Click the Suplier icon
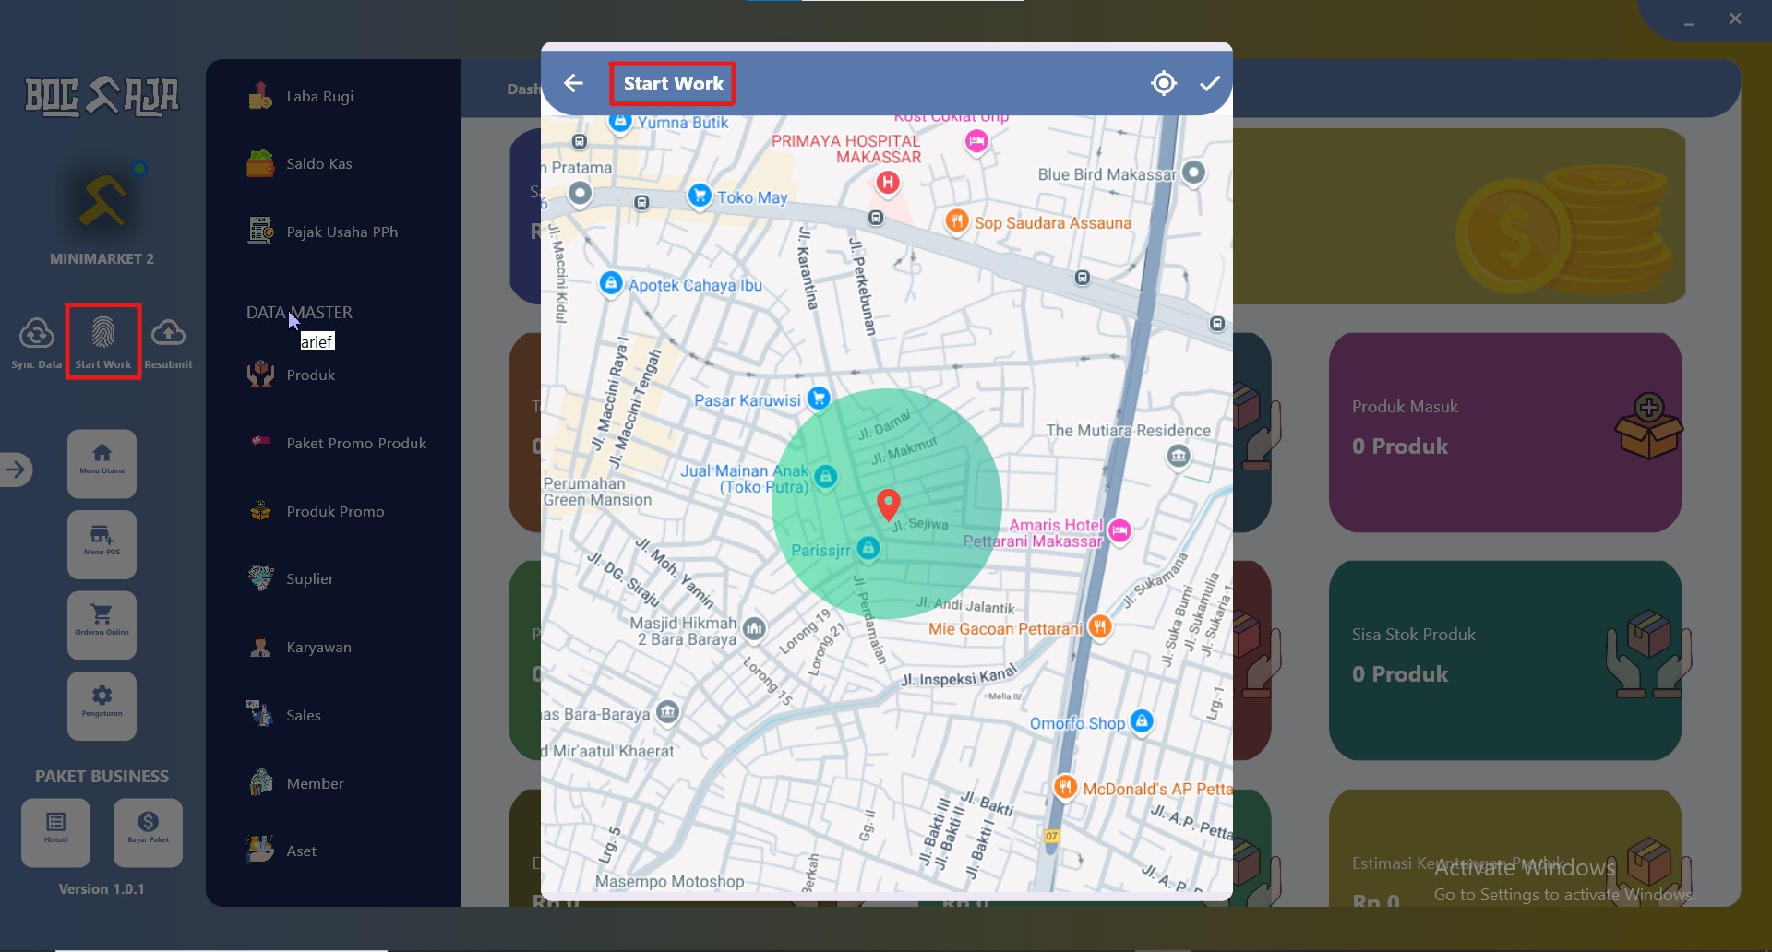 coord(260,577)
